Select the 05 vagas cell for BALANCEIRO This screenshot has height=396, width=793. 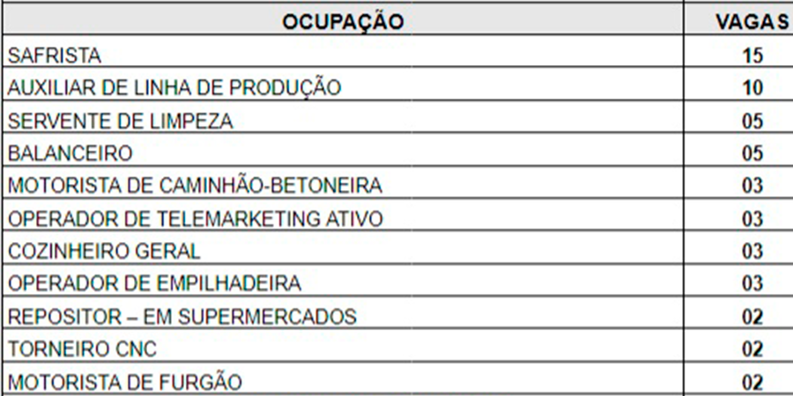(x=752, y=152)
